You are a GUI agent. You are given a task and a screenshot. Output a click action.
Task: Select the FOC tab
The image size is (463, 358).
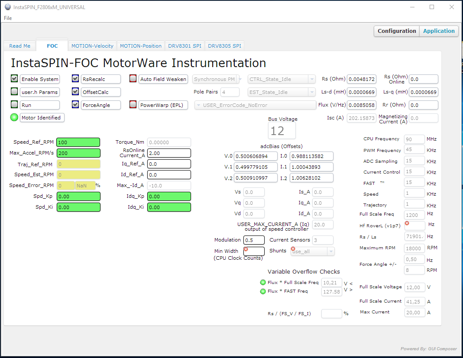click(x=52, y=46)
